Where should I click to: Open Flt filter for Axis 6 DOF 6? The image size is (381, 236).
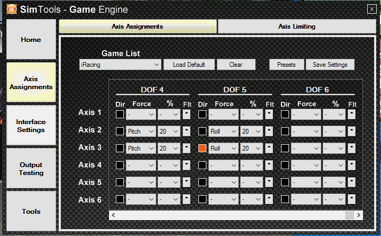point(351,199)
